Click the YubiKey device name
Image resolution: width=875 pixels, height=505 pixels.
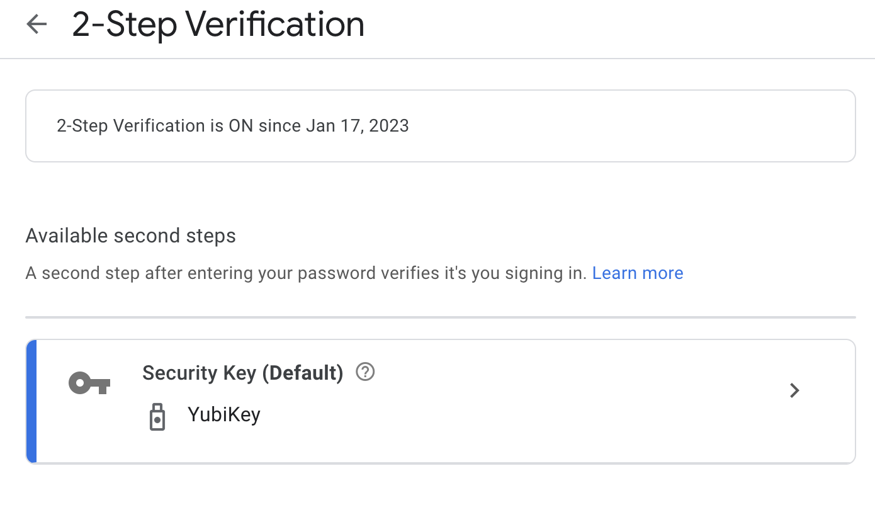[223, 415]
